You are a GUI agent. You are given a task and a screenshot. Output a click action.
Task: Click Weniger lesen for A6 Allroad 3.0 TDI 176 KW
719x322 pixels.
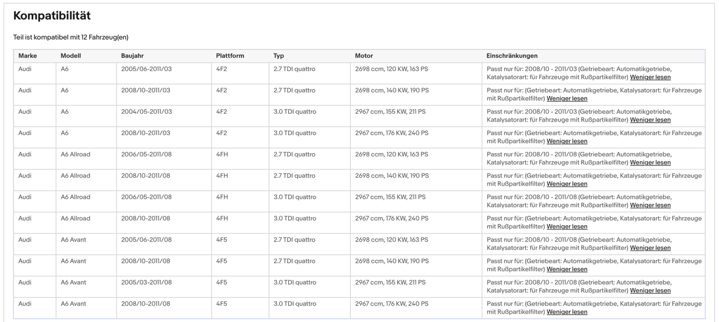coord(567,227)
